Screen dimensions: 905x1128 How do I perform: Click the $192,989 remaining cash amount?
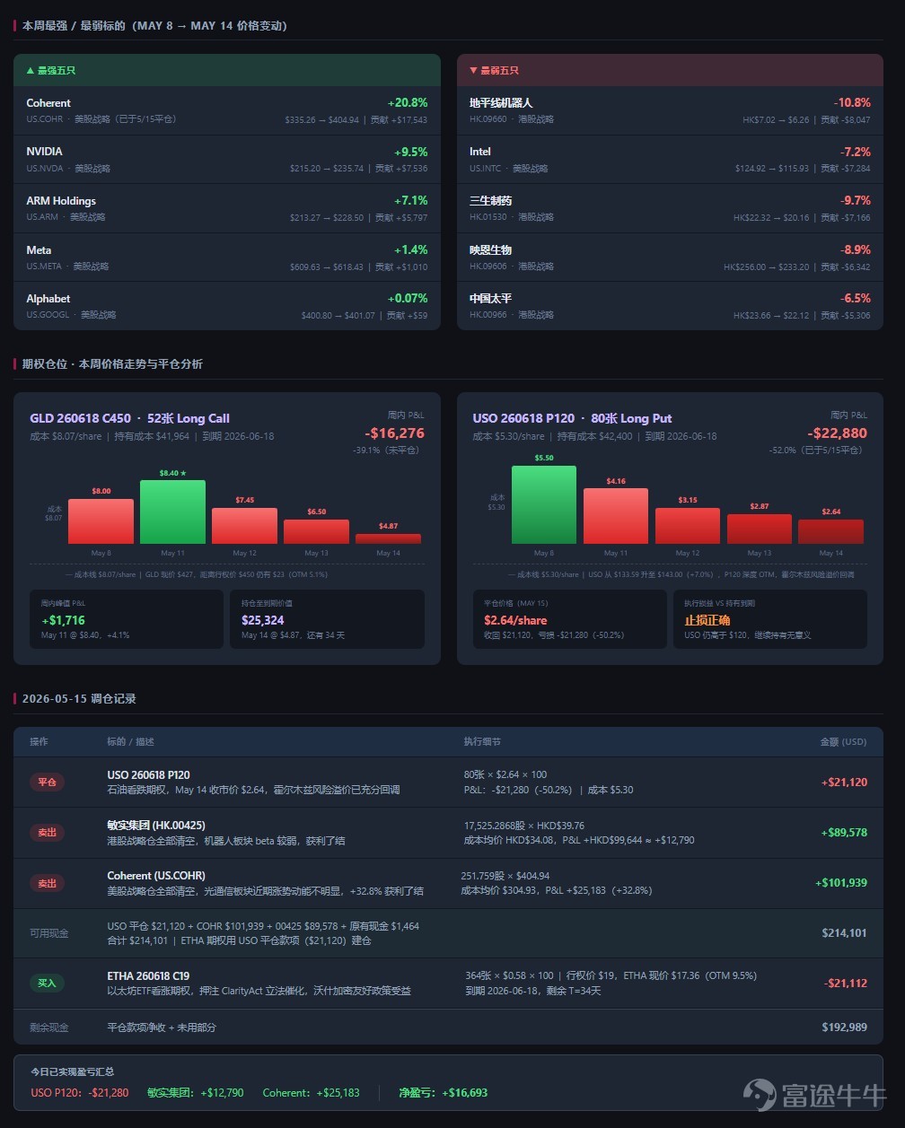coord(845,1027)
